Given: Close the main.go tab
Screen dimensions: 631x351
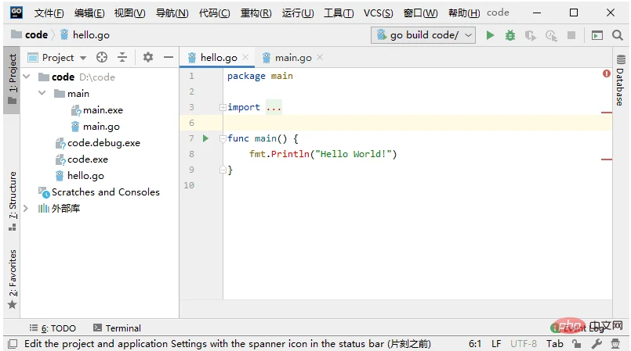Looking at the screenshot, I should (x=320, y=57).
